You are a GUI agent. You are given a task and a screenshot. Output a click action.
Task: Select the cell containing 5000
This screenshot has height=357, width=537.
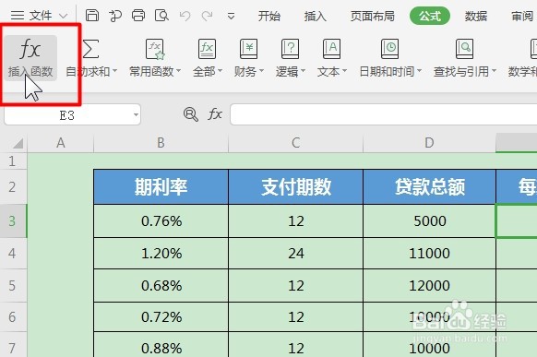click(429, 220)
